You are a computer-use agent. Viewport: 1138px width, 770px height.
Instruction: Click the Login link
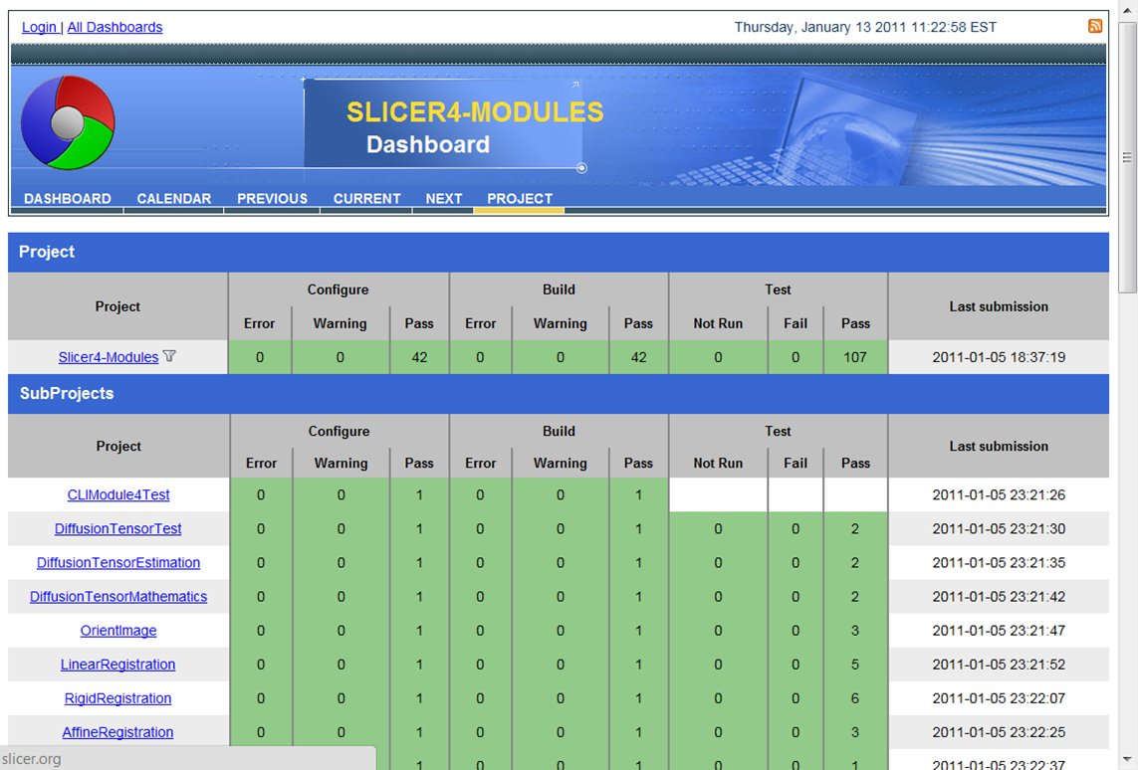[39, 27]
